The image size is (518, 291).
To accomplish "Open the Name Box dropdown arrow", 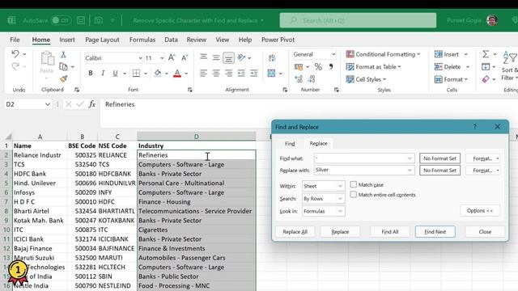I will [x=48, y=104].
